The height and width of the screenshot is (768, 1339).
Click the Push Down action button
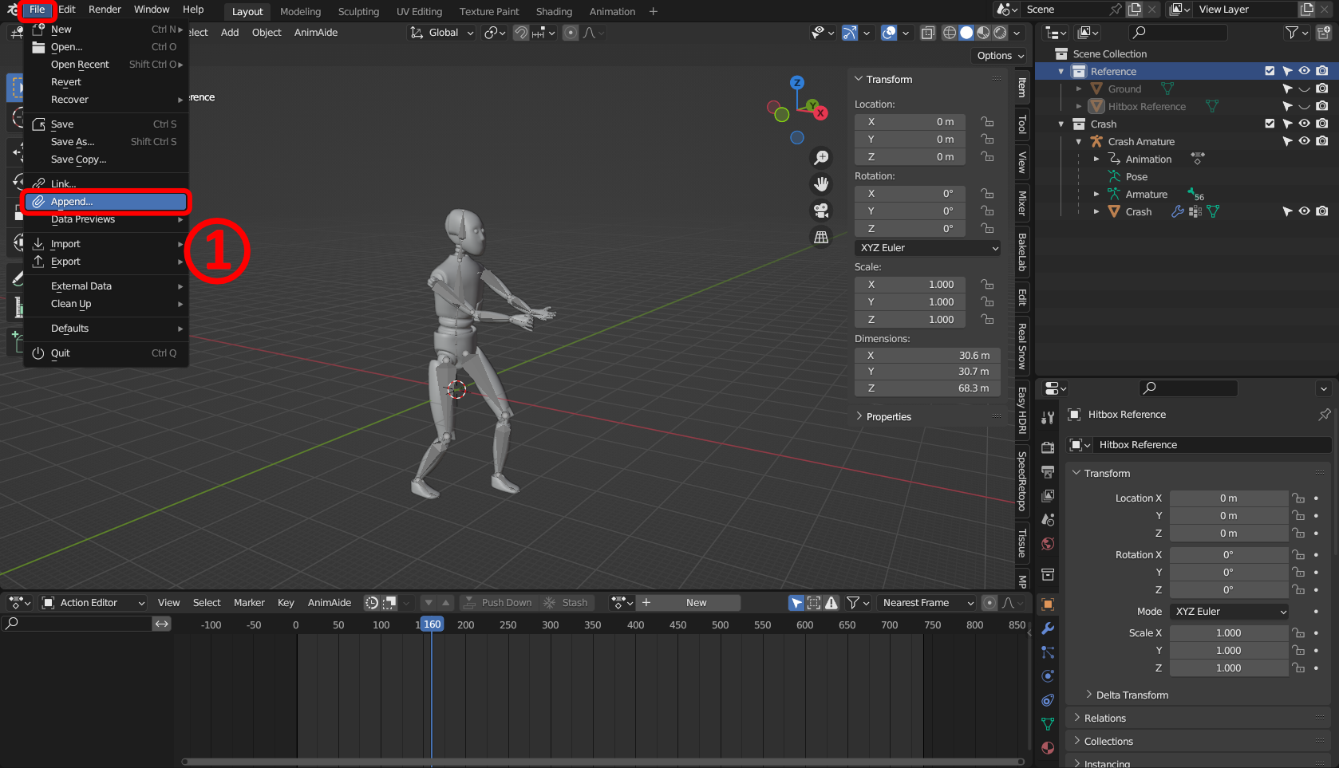498,603
